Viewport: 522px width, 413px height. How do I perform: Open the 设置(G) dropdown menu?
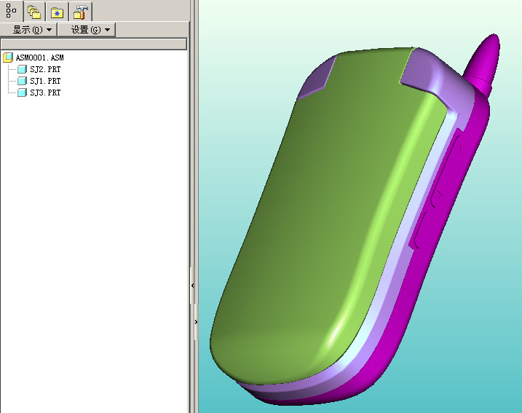[87, 30]
